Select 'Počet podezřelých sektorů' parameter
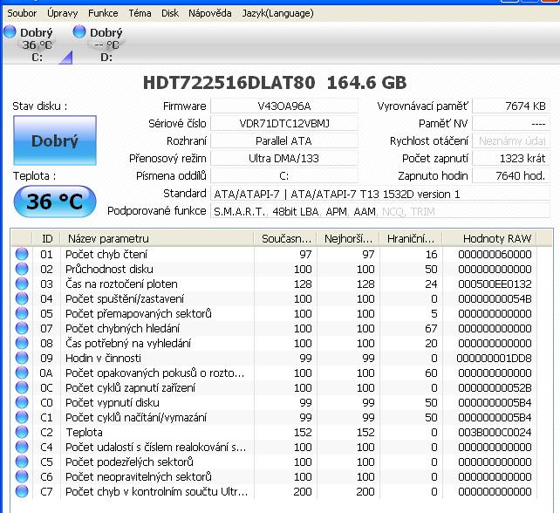This screenshot has width=560, height=513. point(129,462)
